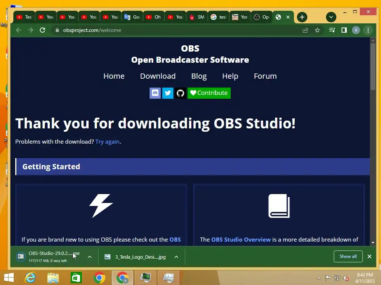Open the Windows Start button
Screen dimensions: 381x285
(x=9, y=278)
